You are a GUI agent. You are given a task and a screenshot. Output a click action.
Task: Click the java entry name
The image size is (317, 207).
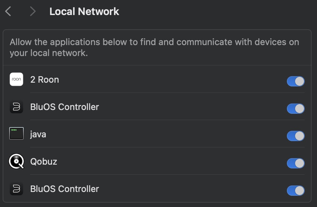click(38, 134)
